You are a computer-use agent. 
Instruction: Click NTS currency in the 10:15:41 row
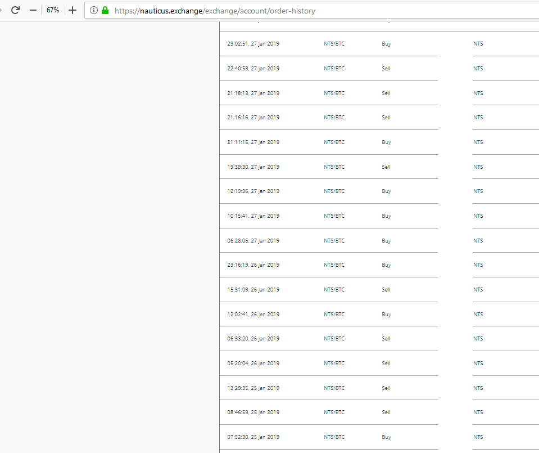pyautogui.click(x=478, y=216)
